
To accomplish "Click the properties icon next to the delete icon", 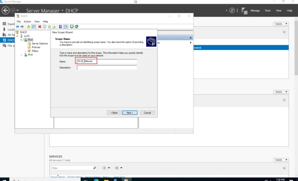I will [45, 27].
